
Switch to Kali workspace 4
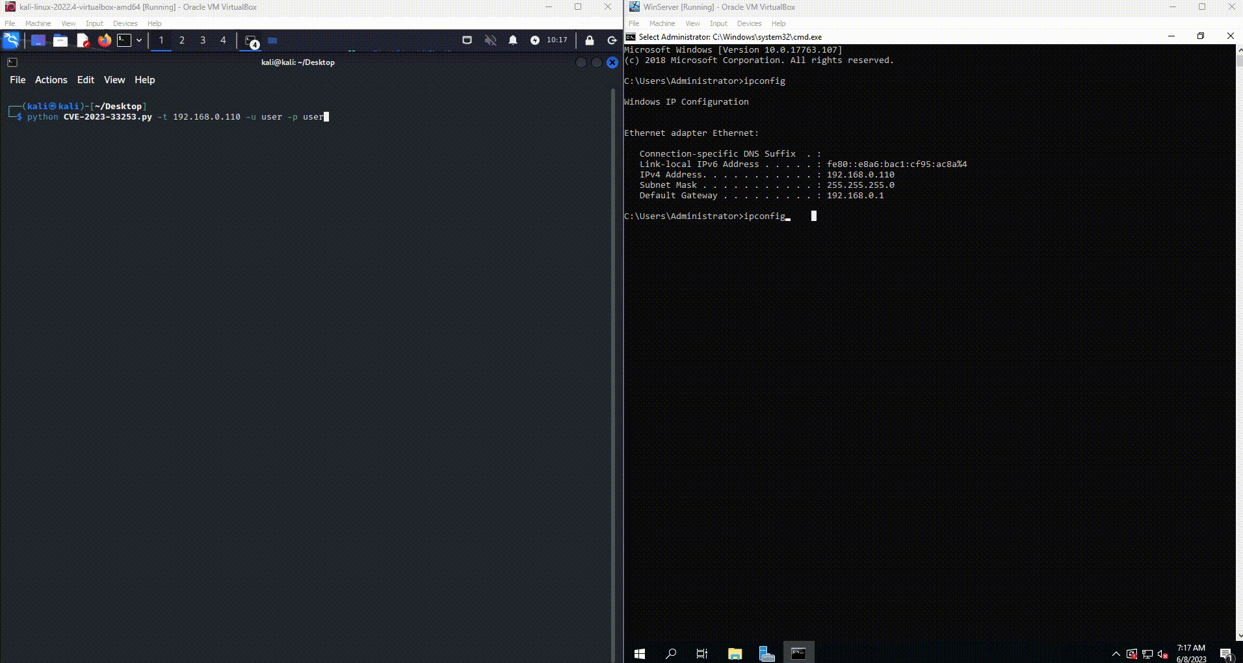click(x=223, y=40)
